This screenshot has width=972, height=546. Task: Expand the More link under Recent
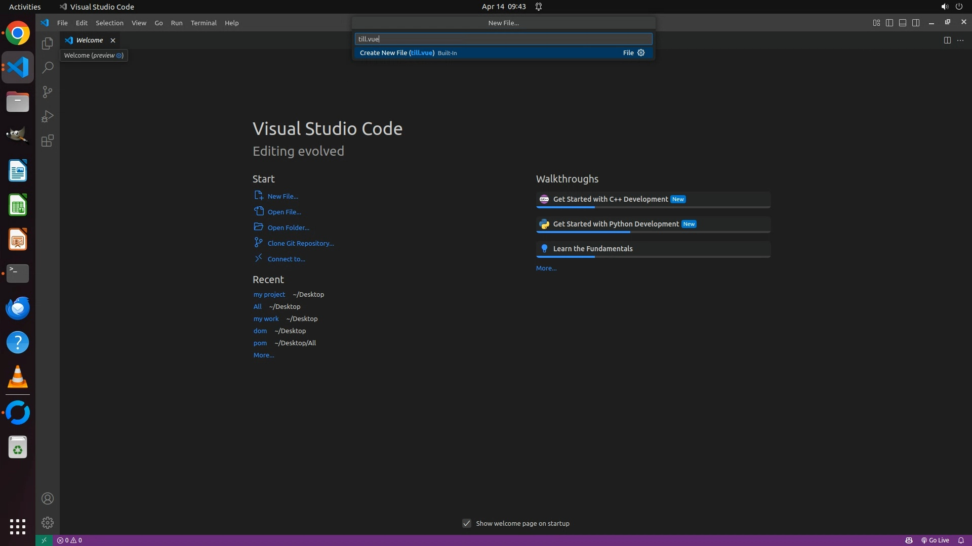[264, 355]
